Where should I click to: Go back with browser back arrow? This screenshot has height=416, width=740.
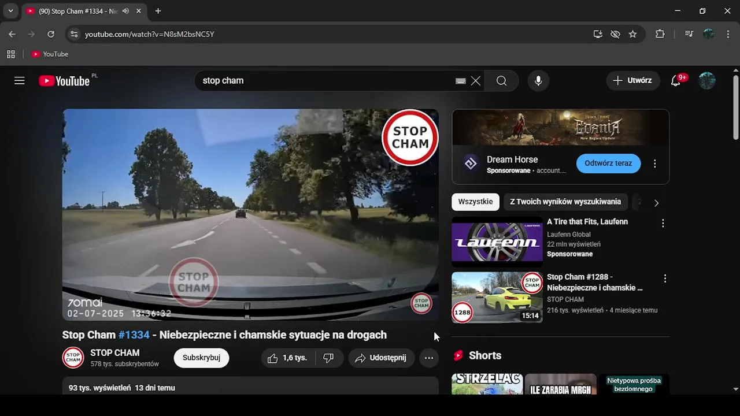point(12,34)
